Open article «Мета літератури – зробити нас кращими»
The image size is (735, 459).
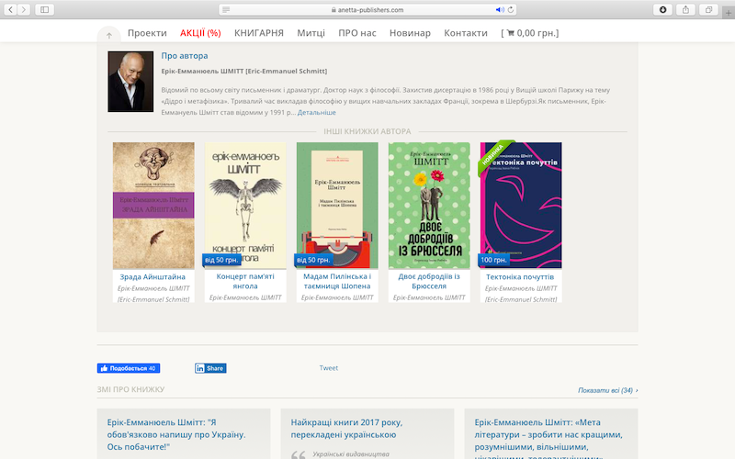pos(548,438)
